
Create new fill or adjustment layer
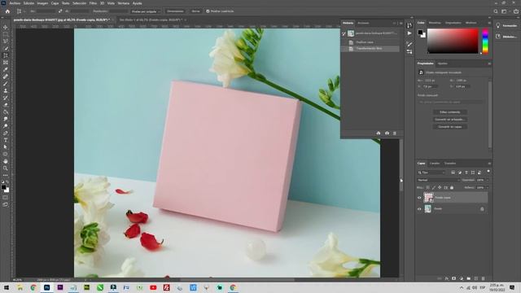(462, 278)
